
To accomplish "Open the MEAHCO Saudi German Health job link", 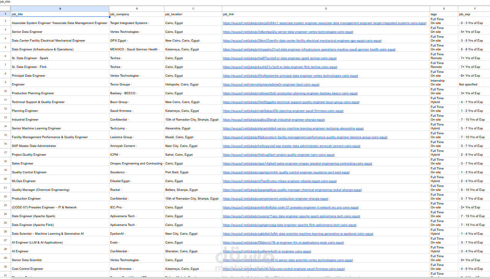I will tap(309, 50).
